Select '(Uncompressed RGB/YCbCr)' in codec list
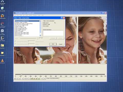Viewport: 123px width, 92px height. [x=27, y=21]
